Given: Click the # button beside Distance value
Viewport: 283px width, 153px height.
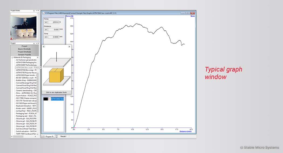Looking at the screenshot, I should pyautogui.click(x=46, y=30).
